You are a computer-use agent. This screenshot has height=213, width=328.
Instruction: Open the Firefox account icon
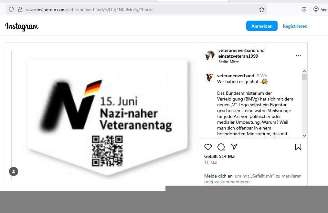pyautogui.click(x=316, y=9)
